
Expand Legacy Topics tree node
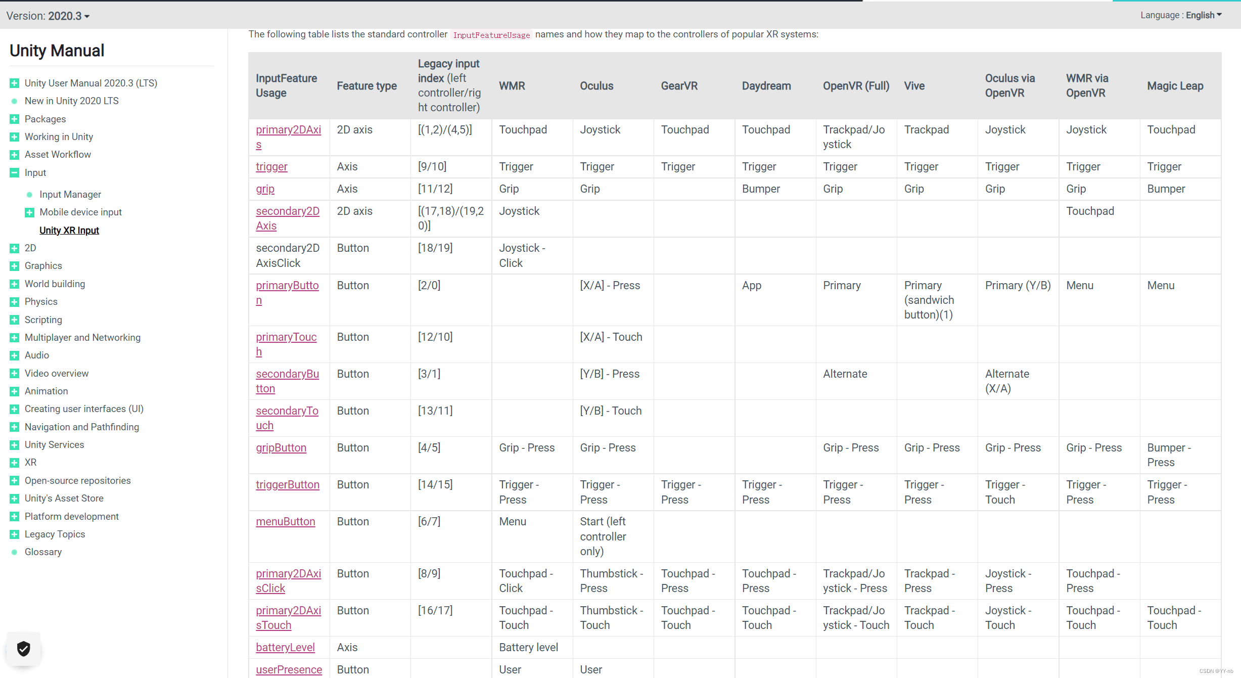15,534
